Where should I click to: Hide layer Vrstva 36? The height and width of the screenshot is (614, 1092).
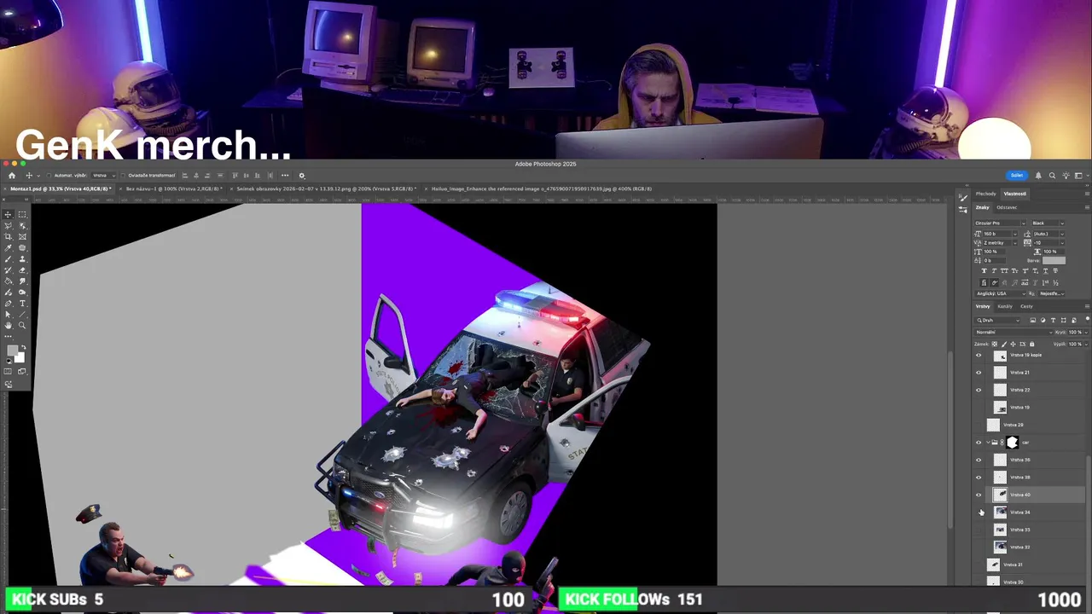point(979,460)
